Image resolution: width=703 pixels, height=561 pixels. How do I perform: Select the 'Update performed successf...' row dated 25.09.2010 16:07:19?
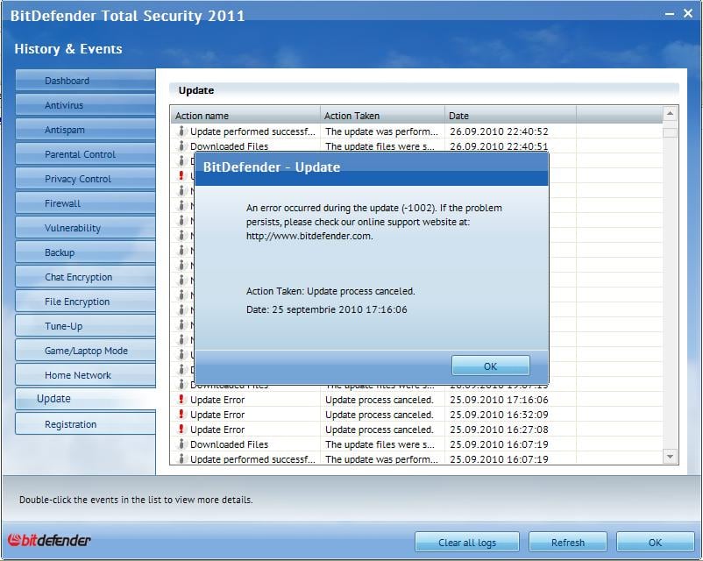tap(417, 458)
